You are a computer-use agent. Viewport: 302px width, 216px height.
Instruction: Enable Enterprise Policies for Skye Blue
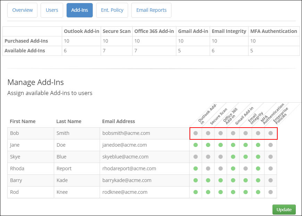[271, 157]
